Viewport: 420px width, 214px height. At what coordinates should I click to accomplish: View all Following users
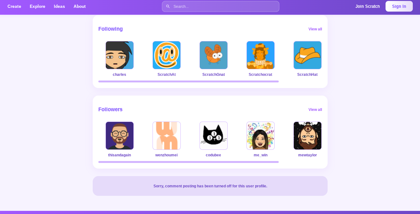pyautogui.click(x=315, y=29)
